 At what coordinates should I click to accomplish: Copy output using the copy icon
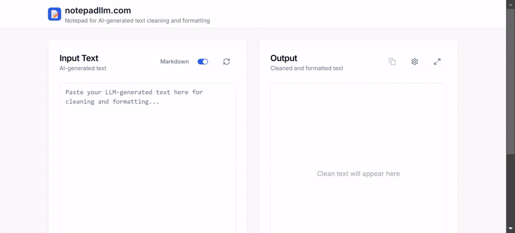point(392,62)
